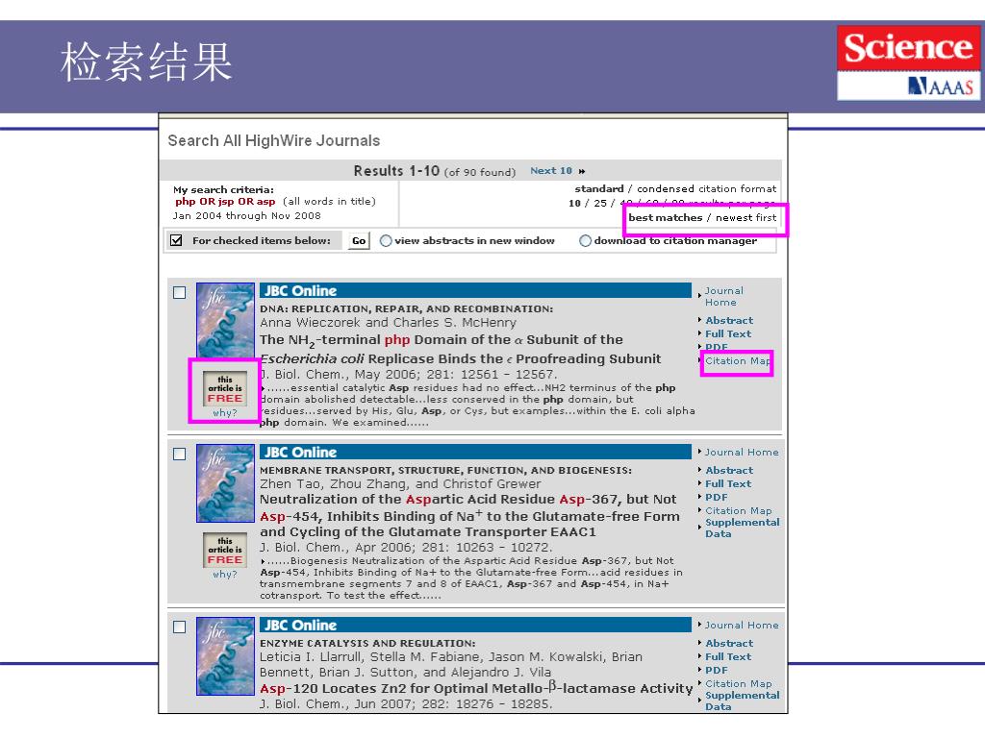Open Supplemental Data of third result
Image resolution: width=985 pixels, height=738 pixels.
coord(742,701)
